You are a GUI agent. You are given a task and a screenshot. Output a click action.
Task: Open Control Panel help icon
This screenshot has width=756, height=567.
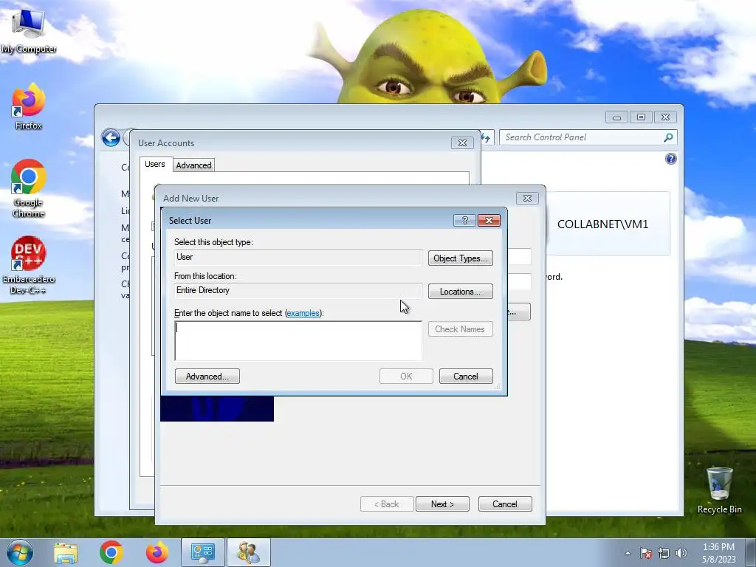(670, 159)
